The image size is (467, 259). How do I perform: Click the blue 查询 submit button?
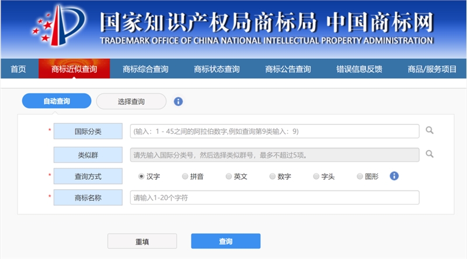click(x=226, y=241)
